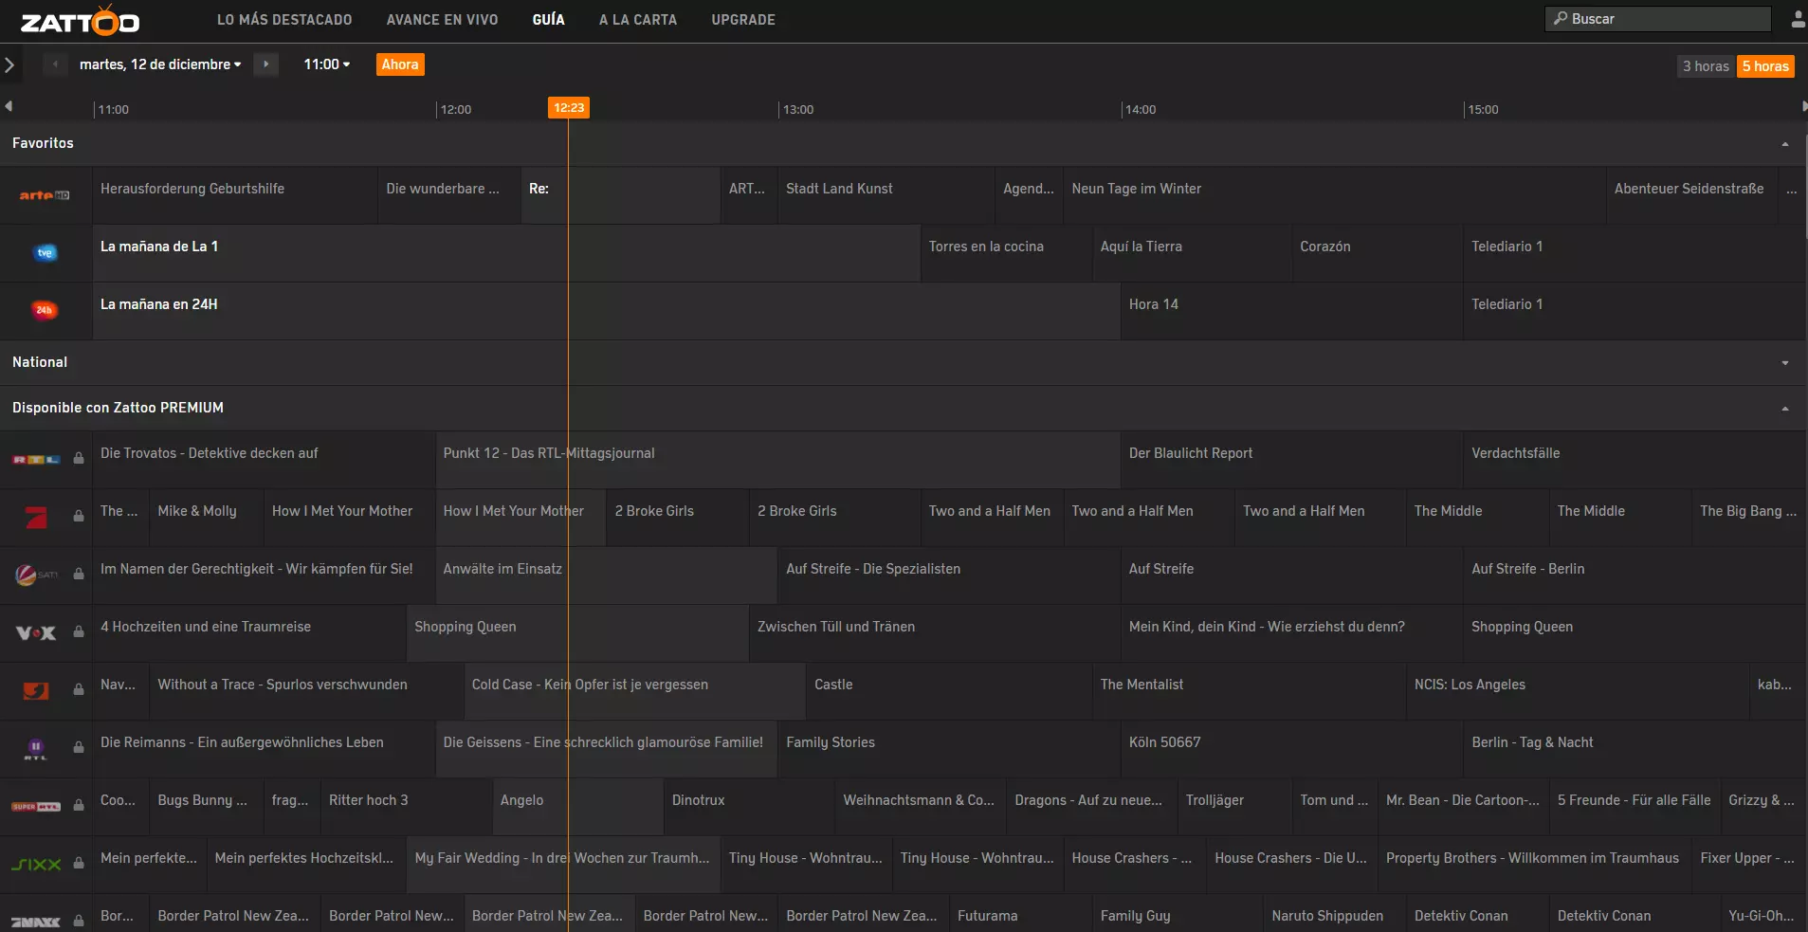Open program Abenteuer Seidenstraße

(1691, 195)
